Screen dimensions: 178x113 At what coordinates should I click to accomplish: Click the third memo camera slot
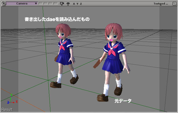[50, 4]
